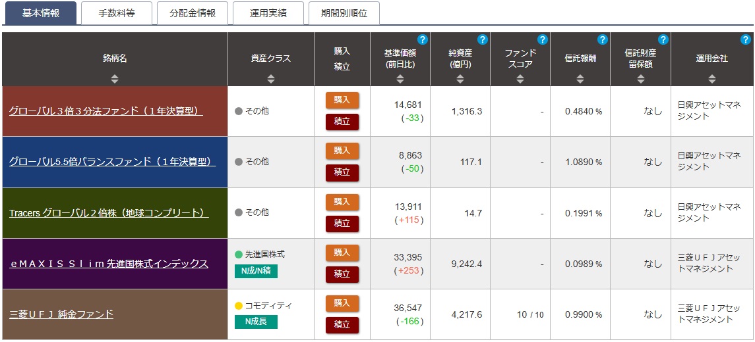Click 購入 for eMAXIS Slim 先進国株式
Image resolution: width=755 pixels, height=342 pixels.
[x=342, y=253]
